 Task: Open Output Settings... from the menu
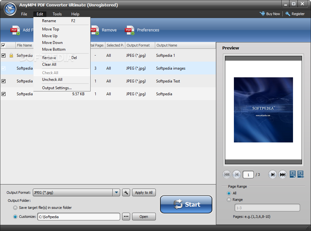[62, 88]
